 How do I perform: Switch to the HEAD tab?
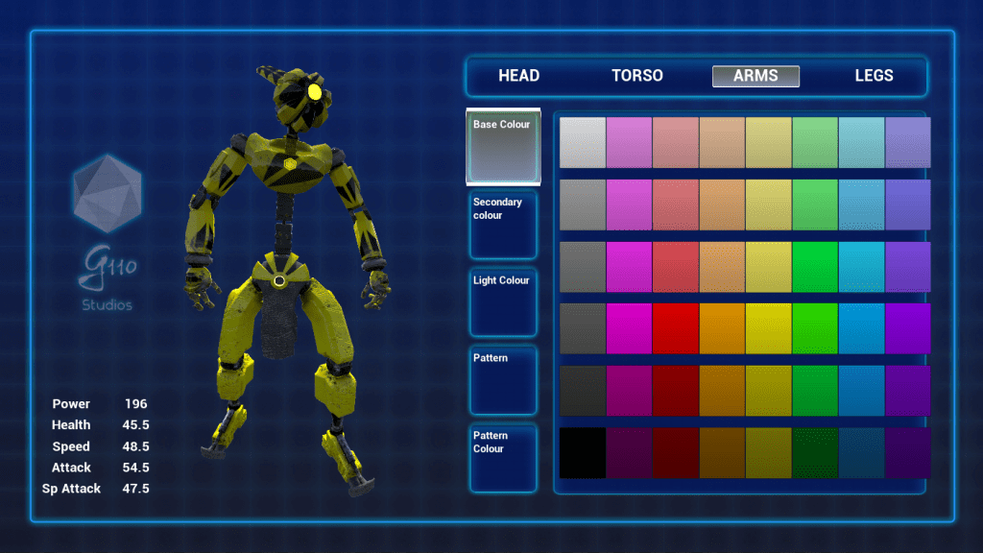[518, 76]
